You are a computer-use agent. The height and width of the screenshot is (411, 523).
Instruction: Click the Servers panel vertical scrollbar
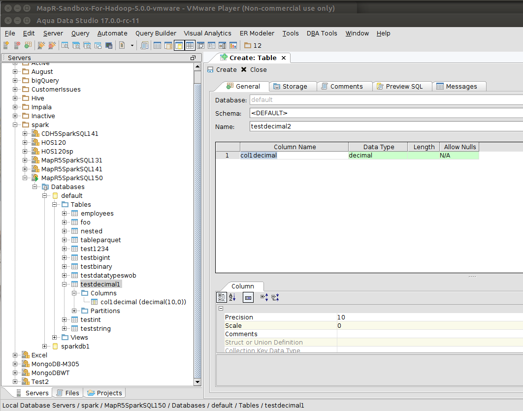(197, 221)
